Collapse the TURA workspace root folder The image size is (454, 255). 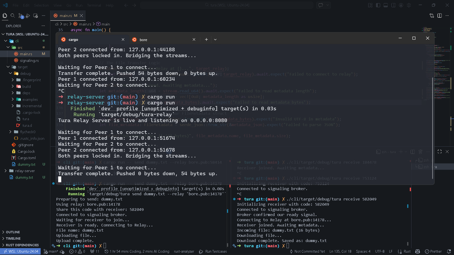(25, 34)
